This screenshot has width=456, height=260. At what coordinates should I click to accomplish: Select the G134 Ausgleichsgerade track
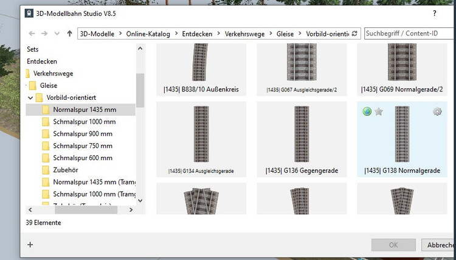click(201, 139)
